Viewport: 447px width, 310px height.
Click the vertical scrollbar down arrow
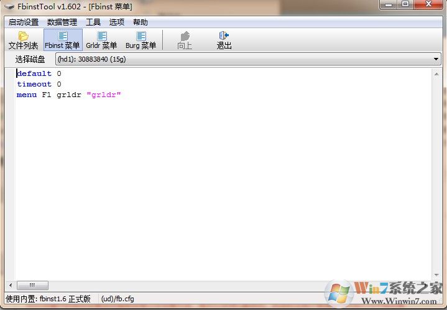tap(436, 275)
